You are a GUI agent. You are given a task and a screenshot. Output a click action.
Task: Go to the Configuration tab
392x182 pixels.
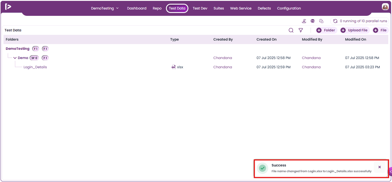tap(289, 8)
